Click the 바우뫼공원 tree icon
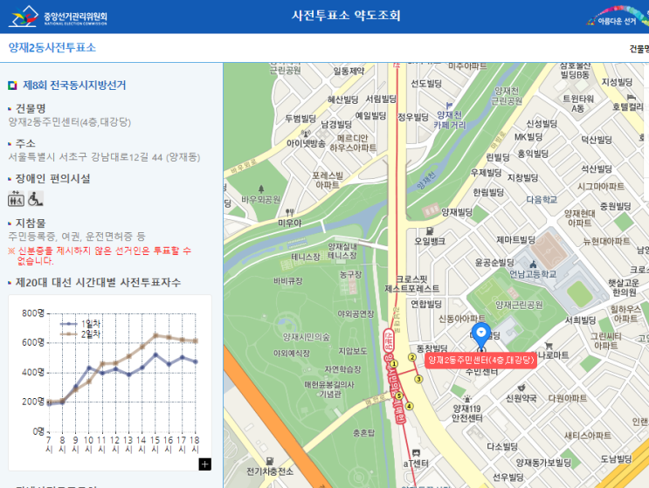 [261, 189]
